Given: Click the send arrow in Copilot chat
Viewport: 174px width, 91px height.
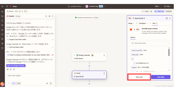Looking at the screenshot, I should click(51, 83).
